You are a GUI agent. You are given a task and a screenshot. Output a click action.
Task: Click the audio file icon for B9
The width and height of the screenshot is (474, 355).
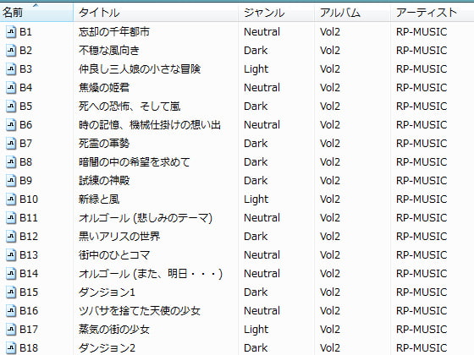pos(11,181)
